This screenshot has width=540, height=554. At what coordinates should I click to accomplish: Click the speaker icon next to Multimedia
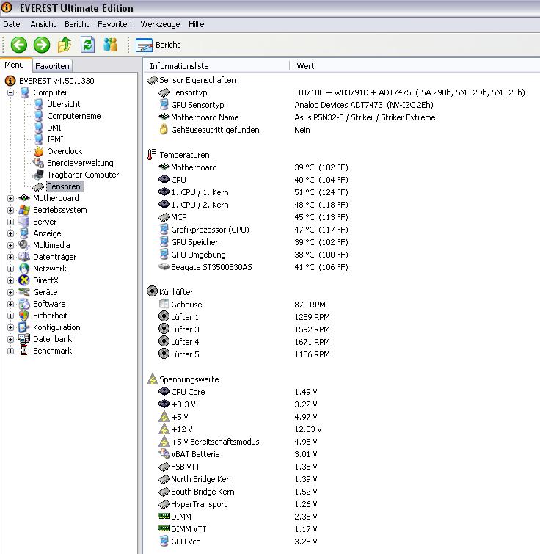[x=24, y=245]
